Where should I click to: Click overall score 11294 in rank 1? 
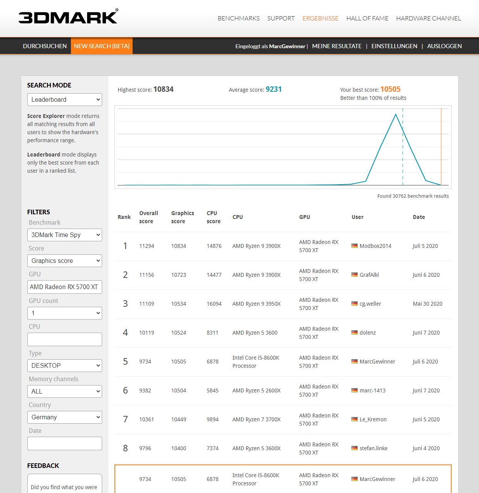146,246
